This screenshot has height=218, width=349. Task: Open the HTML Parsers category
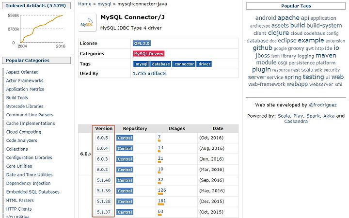tap(20, 201)
